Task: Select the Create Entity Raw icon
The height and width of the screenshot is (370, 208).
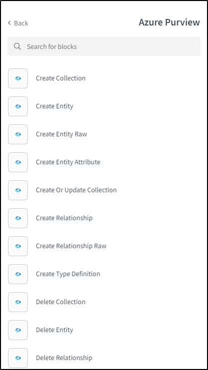Action: point(18,134)
